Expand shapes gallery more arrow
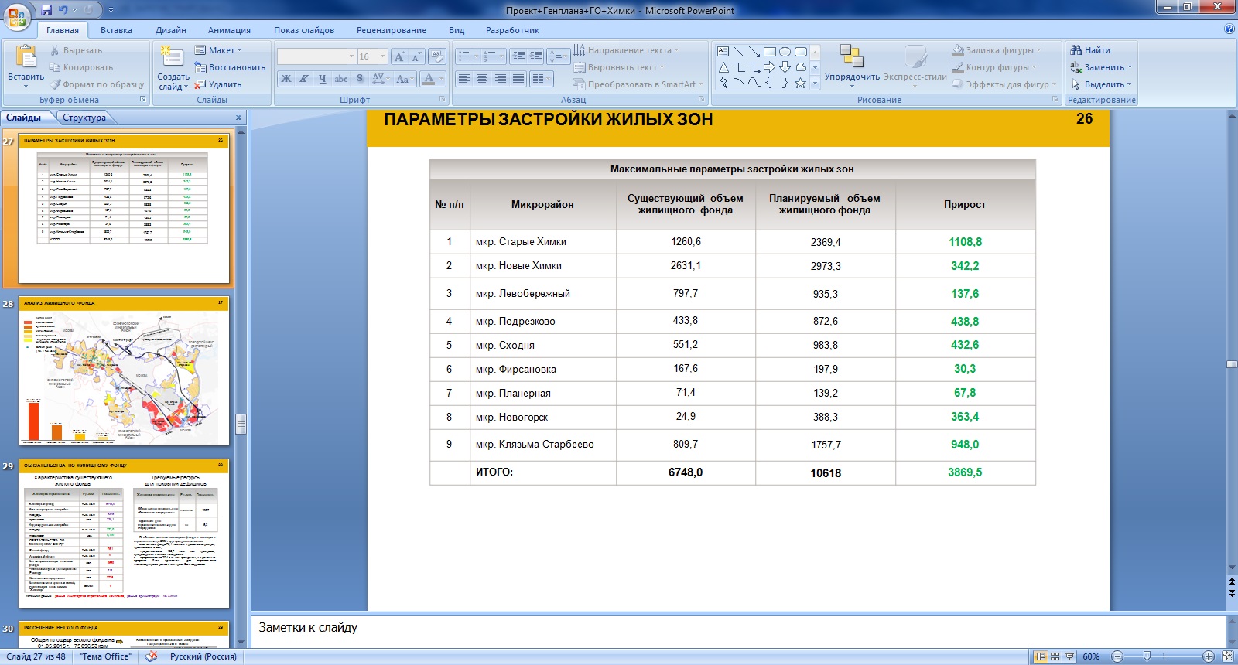This screenshot has width=1238, height=665. point(814,83)
